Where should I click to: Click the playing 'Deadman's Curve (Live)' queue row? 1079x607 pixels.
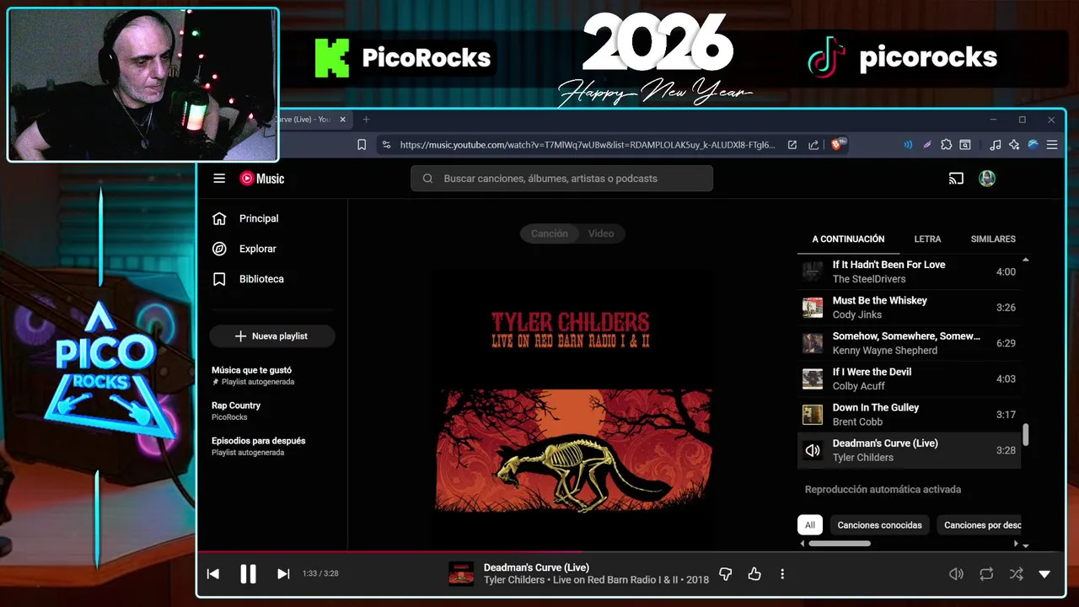pyautogui.click(x=909, y=450)
